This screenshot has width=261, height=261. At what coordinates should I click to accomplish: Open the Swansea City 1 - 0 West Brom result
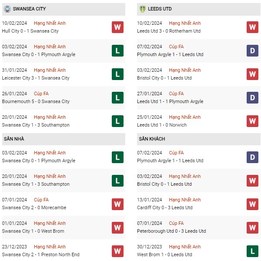pyautogui.click(x=33, y=231)
